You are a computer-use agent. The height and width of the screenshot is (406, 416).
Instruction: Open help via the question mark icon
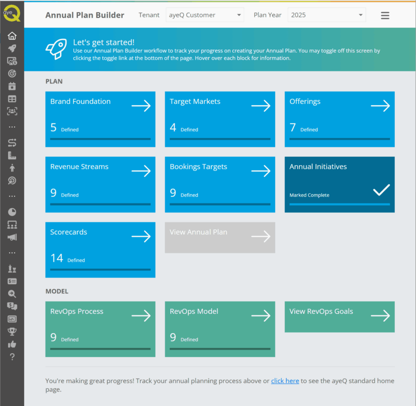pyautogui.click(x=12, y=357)
